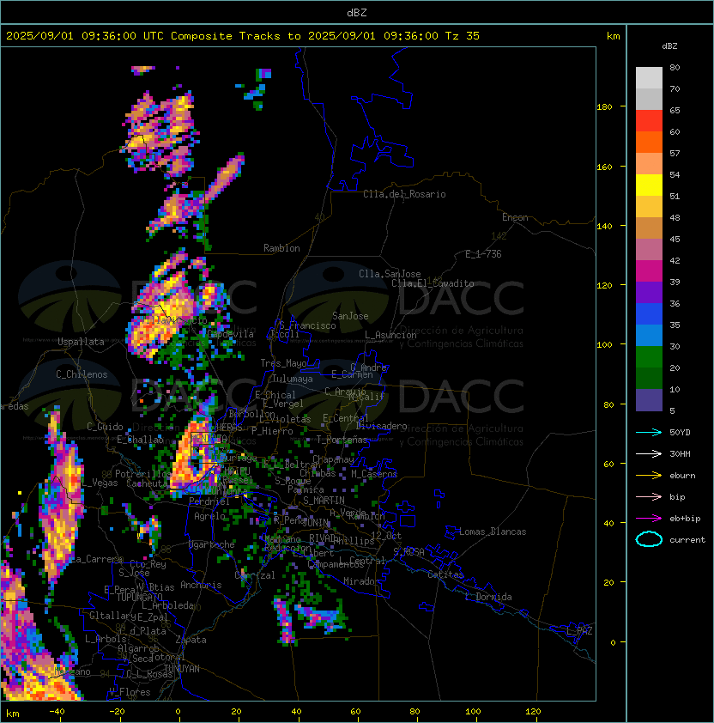Viewport: 714px width, 723px height.
Task: Click the 'Uspallata' place label
Action: [81, 342]
